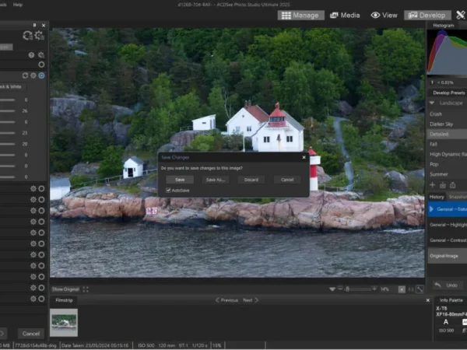467x350 pixels.
Task: Click the import presets icon
Action: [x=443, y=185]
